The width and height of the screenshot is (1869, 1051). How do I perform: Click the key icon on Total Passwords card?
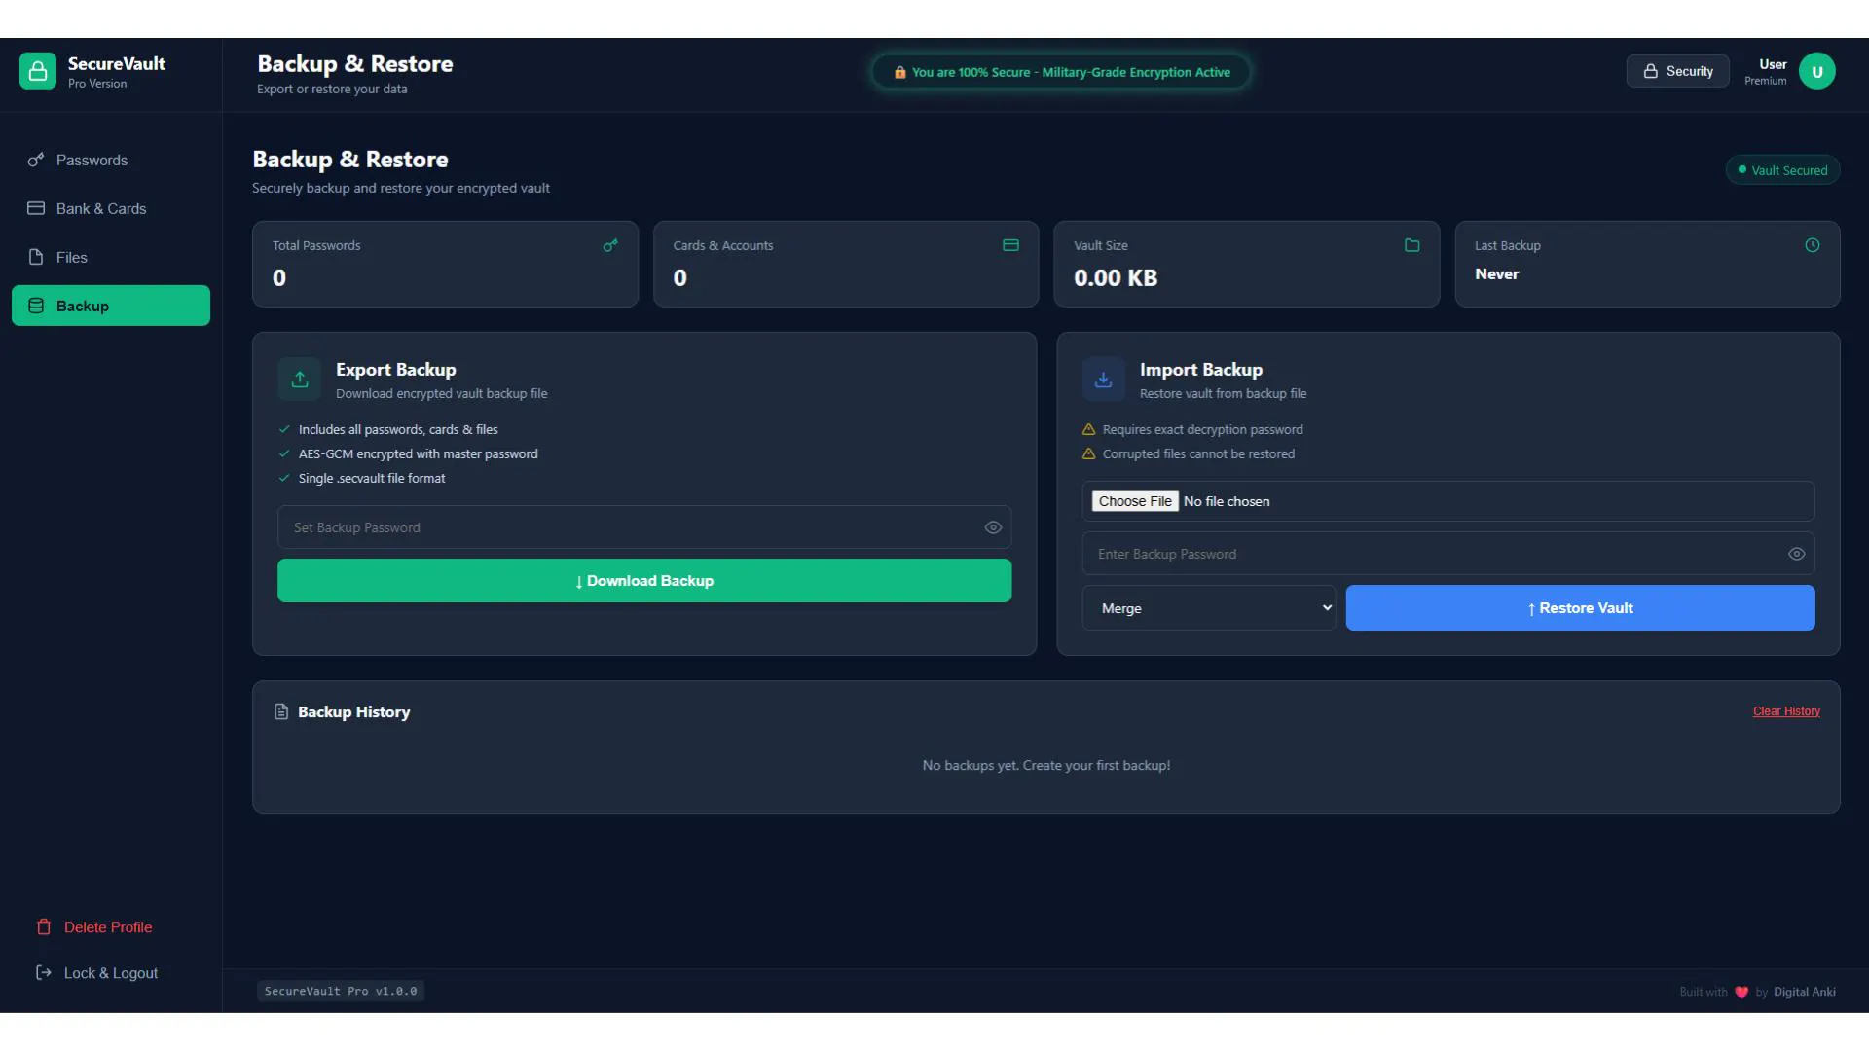point(610,245)
